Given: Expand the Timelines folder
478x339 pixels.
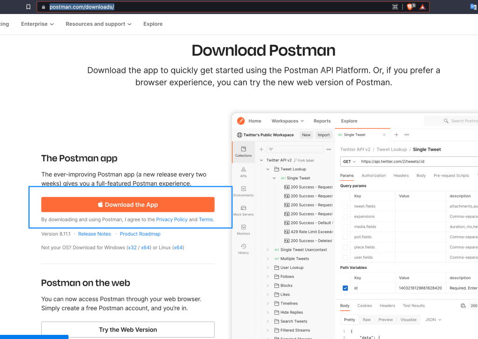Looking at the screenshot, I should (x=267, y=304).
